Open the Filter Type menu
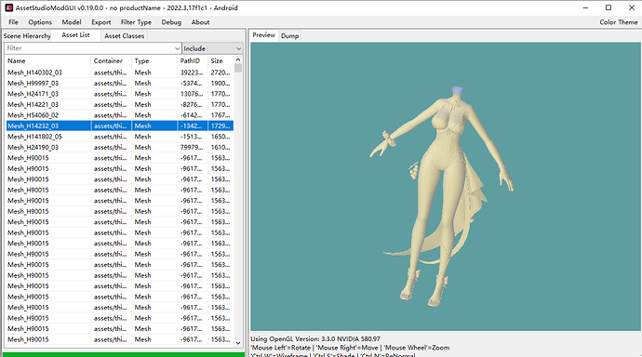642x357 pixels. pos(136,22)
